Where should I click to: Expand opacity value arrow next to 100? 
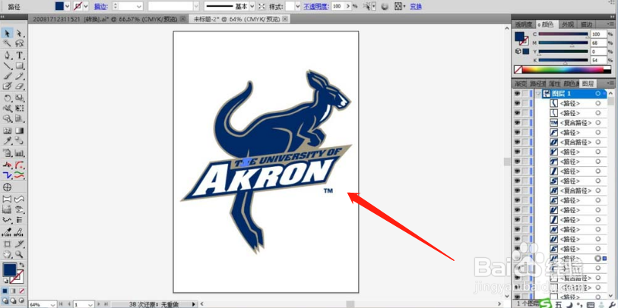point(347,6)
